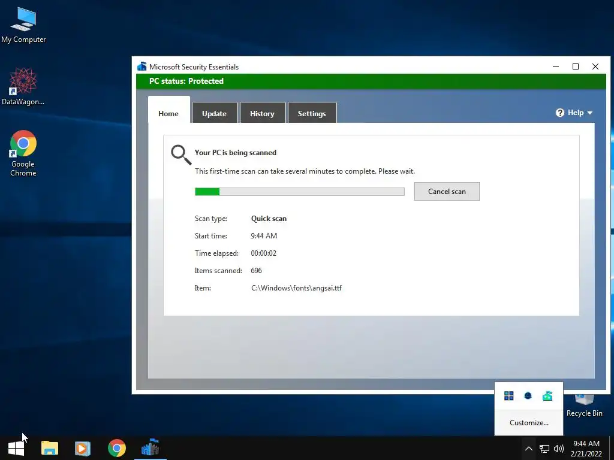Click the green Security Essentials tray icon
The image size is (614, 460).
coord(547,396)
